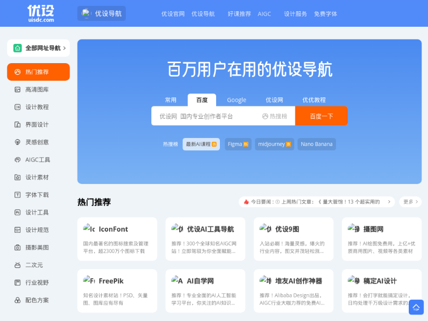This screenshot has height=321, width=428.
Task: Click the green home icon beside 全部网址导航
Action: [18, 48]
